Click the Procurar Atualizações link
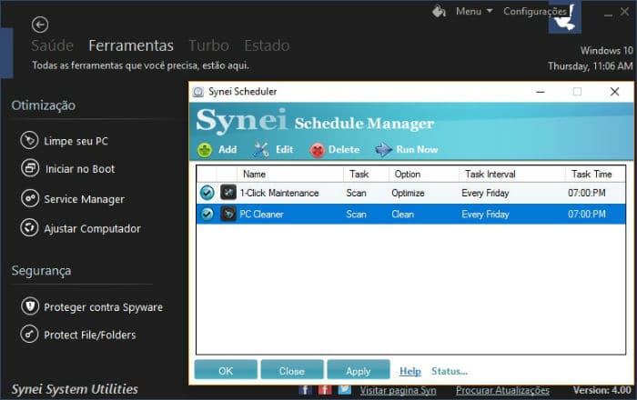The height and width of the screenshot is (400, 637). [x=502, y=390]
